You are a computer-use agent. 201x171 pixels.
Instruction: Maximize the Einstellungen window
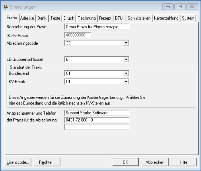point(180,7)
